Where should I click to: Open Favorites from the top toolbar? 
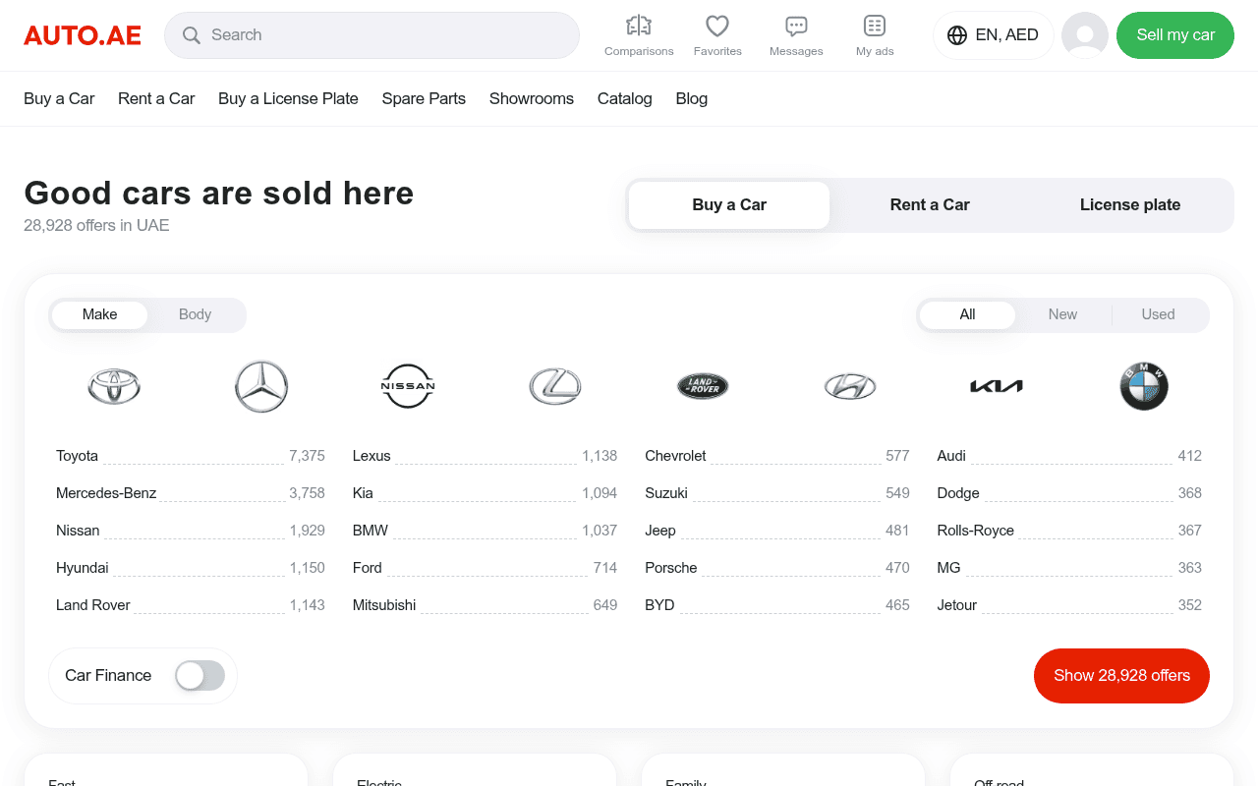[717, 34]
